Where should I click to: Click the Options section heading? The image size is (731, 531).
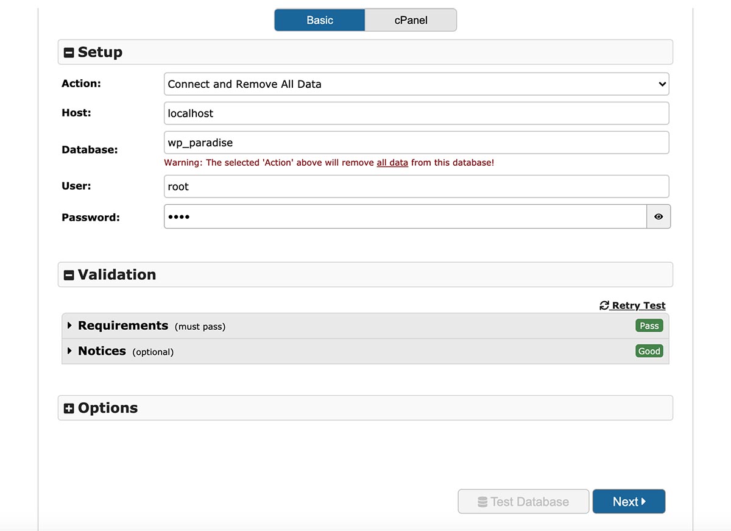[x=108, y=408]
